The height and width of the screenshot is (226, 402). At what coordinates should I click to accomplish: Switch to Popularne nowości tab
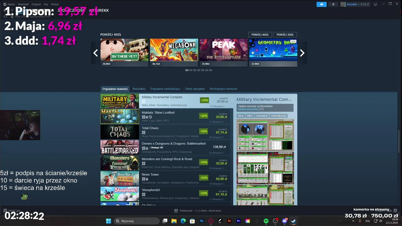(x=115, y=89)
